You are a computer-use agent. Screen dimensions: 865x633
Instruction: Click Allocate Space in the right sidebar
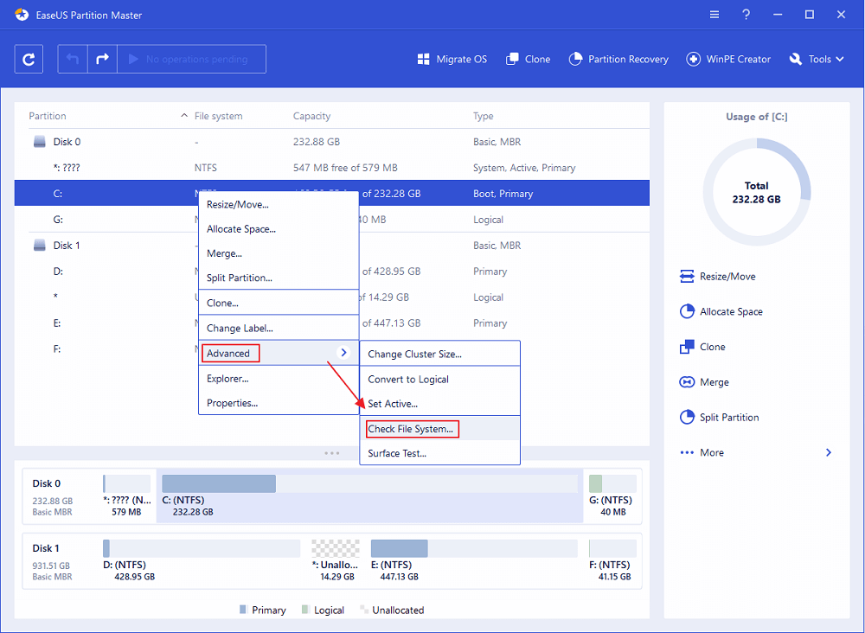(x=730, y=311)
